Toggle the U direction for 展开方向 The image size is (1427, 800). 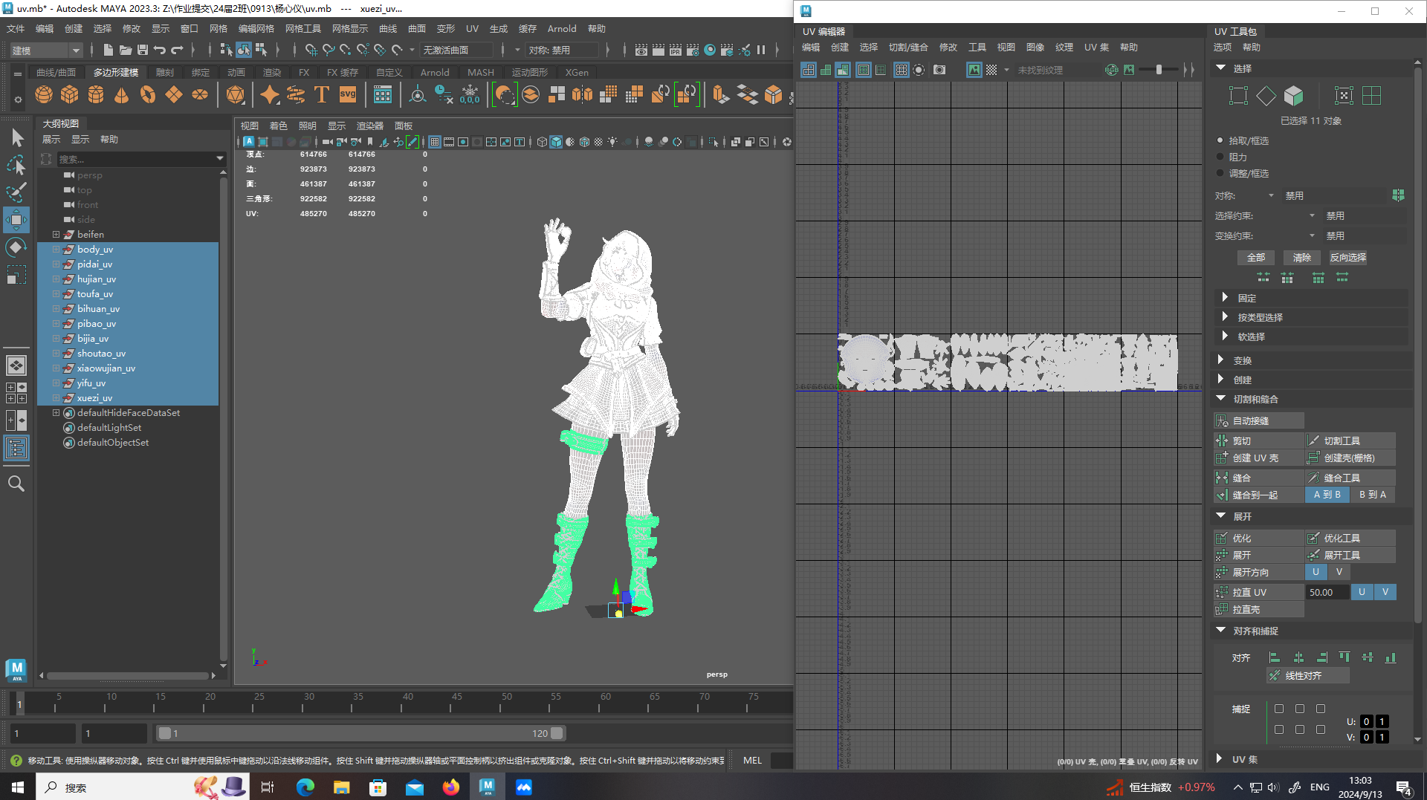pos(1316,572)
